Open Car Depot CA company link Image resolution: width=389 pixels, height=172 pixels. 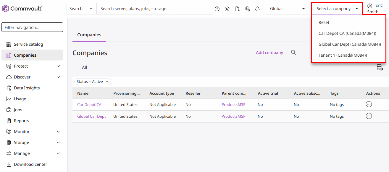coord(89,104)
